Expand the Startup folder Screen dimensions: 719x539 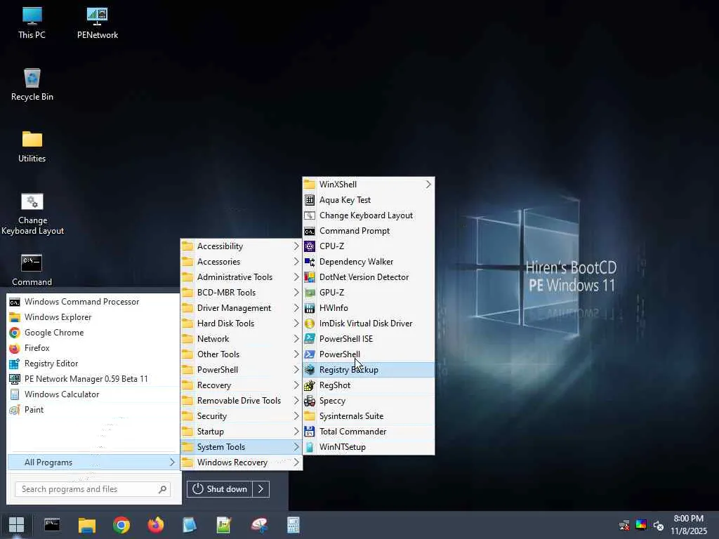(x=242, y=432)
